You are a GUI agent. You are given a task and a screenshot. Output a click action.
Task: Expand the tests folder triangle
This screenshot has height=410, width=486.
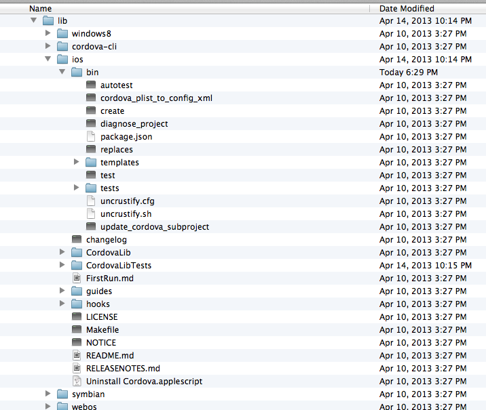pyautogui.click(x=76, y=188)
